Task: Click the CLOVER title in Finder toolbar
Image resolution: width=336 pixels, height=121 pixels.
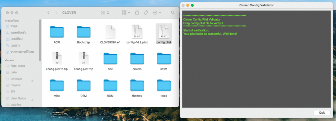Action: (69, 13)
